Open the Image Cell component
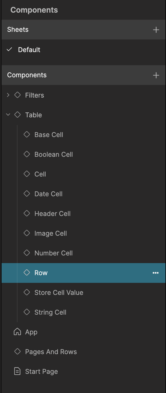This screenshot has height=393, width=166. tap(51, 233)
